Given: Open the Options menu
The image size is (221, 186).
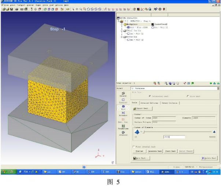Looking at the screenshot, I should 59,5.
